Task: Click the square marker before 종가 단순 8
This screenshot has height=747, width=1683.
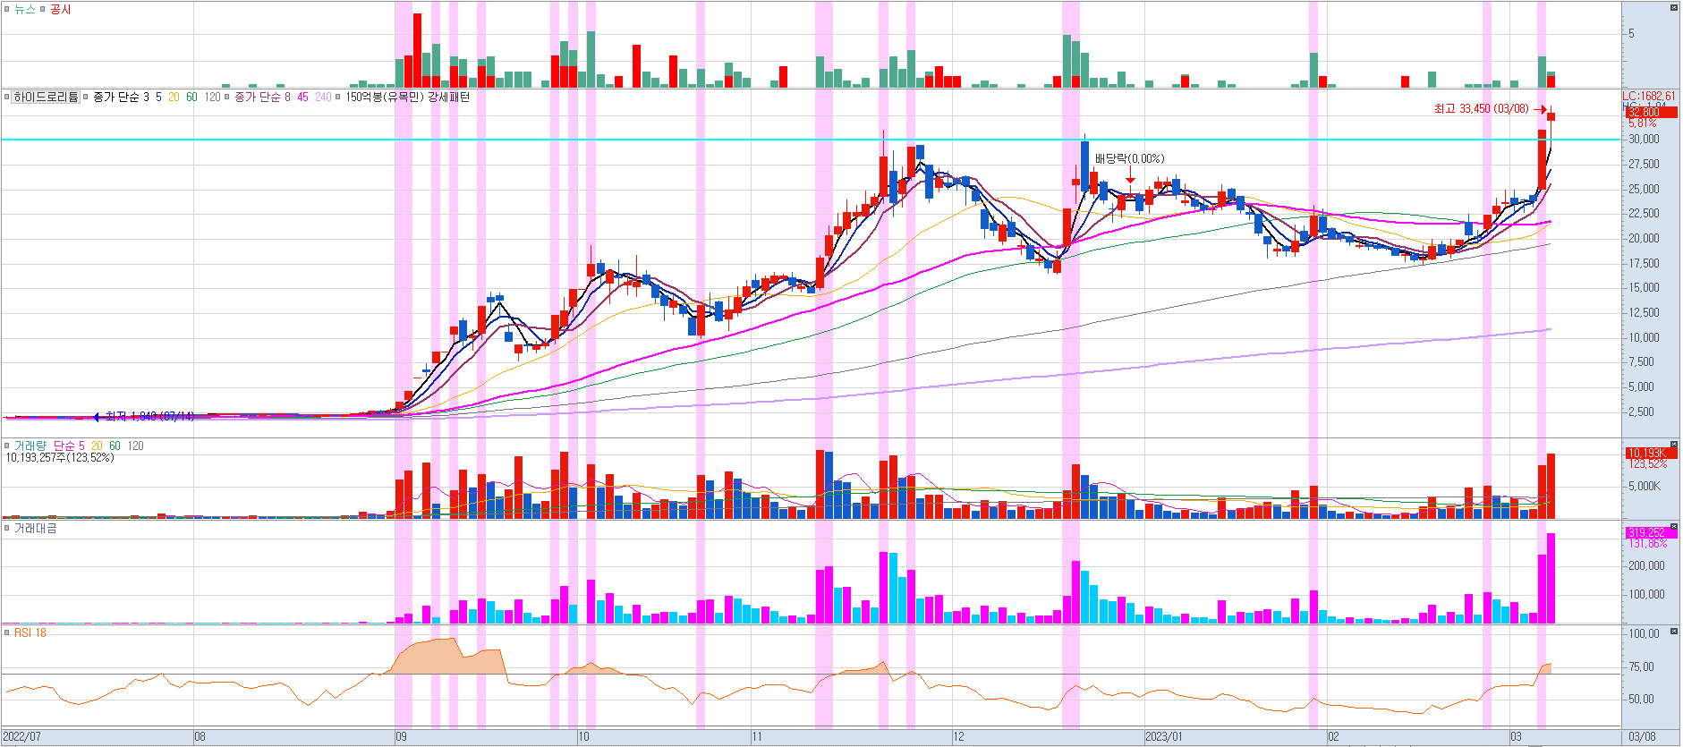Action: [x=227, y=97]
